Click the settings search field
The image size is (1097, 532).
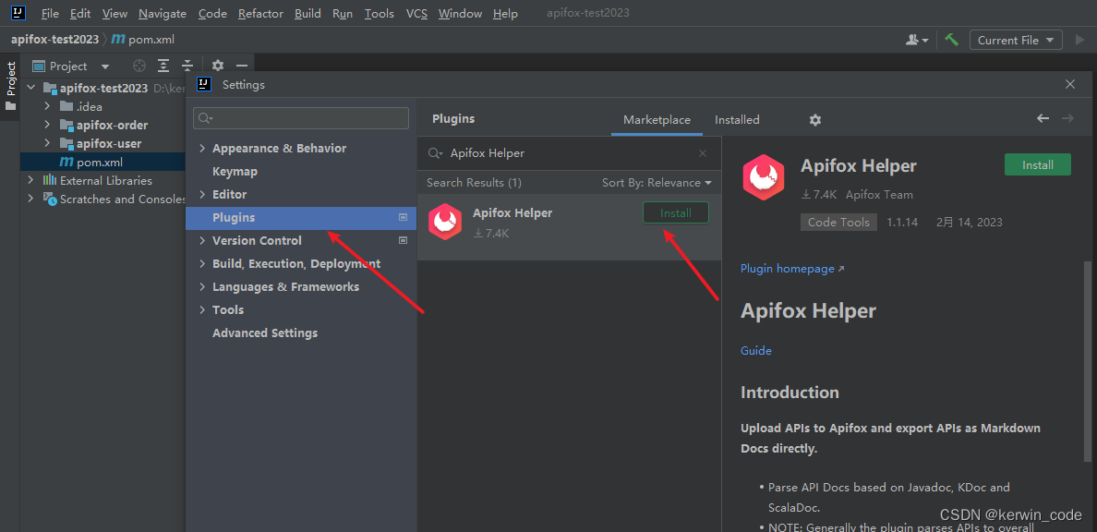(301, 118)
